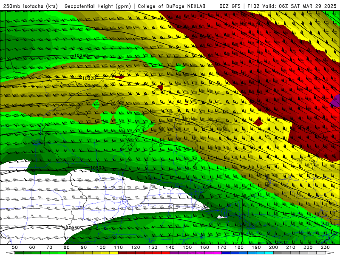Click the 100 value on the legend scale

click(x=101, y=247)
